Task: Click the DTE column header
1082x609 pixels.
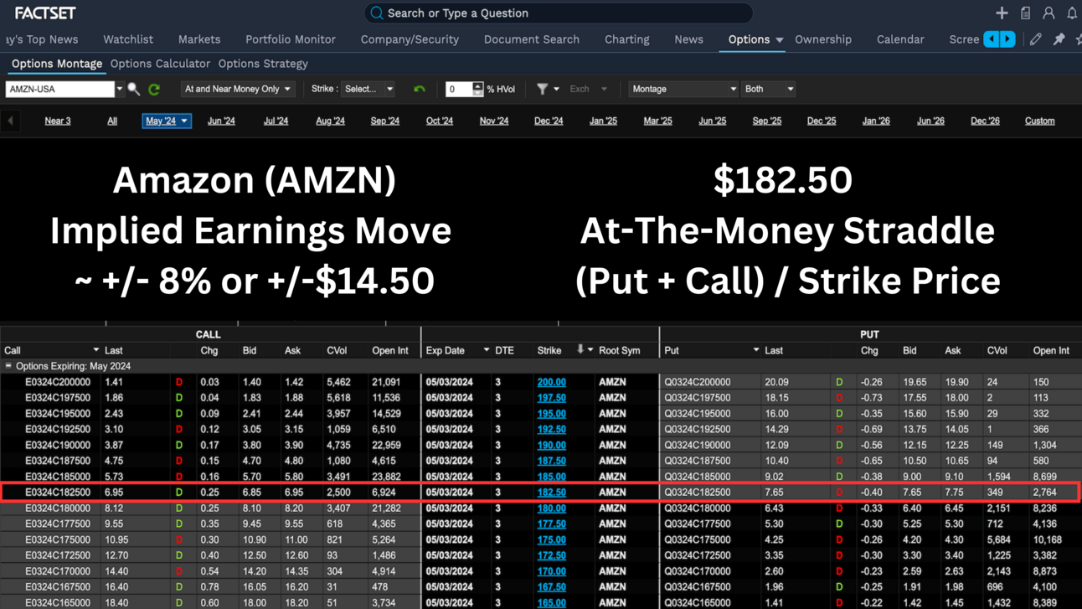Action: click(x=504, y=350)
